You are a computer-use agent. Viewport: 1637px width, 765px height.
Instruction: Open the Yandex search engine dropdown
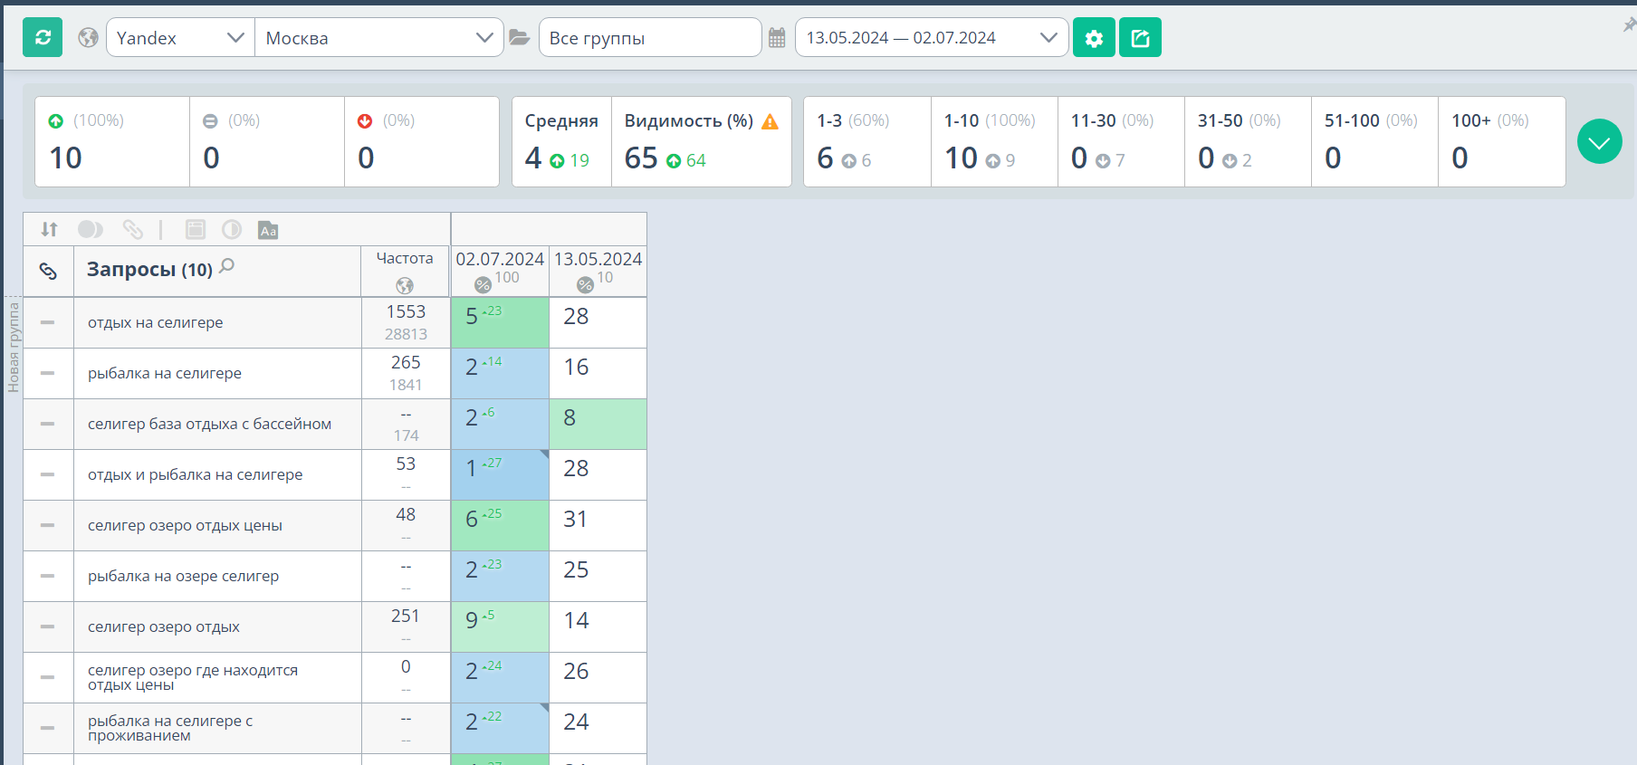(x=181, y=38)
